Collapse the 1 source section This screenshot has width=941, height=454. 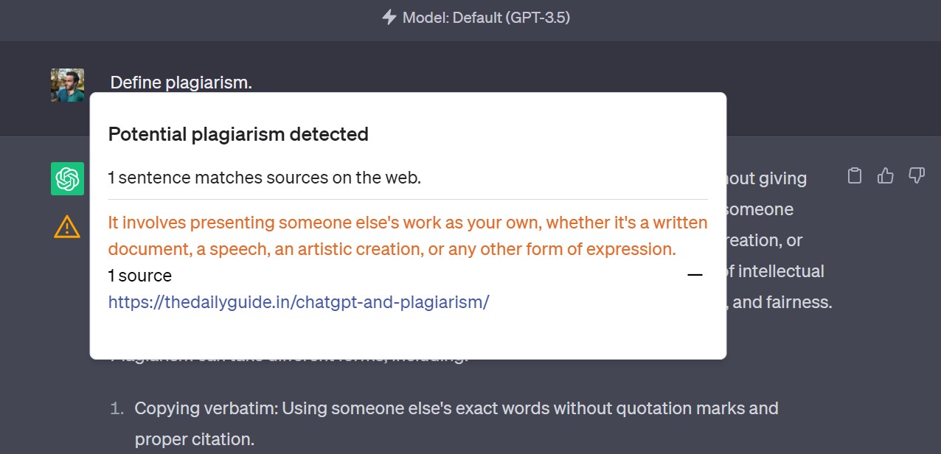[x=695, y=275]
